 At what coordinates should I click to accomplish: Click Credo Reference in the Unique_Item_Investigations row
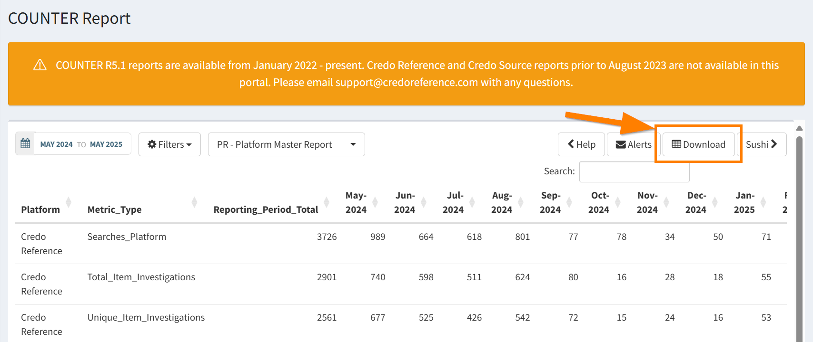(x=41, y=324)
